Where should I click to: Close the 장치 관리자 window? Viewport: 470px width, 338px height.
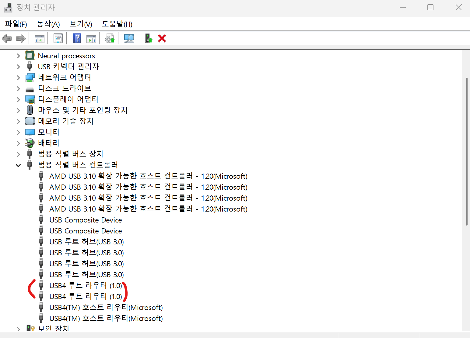pos(458,7)
